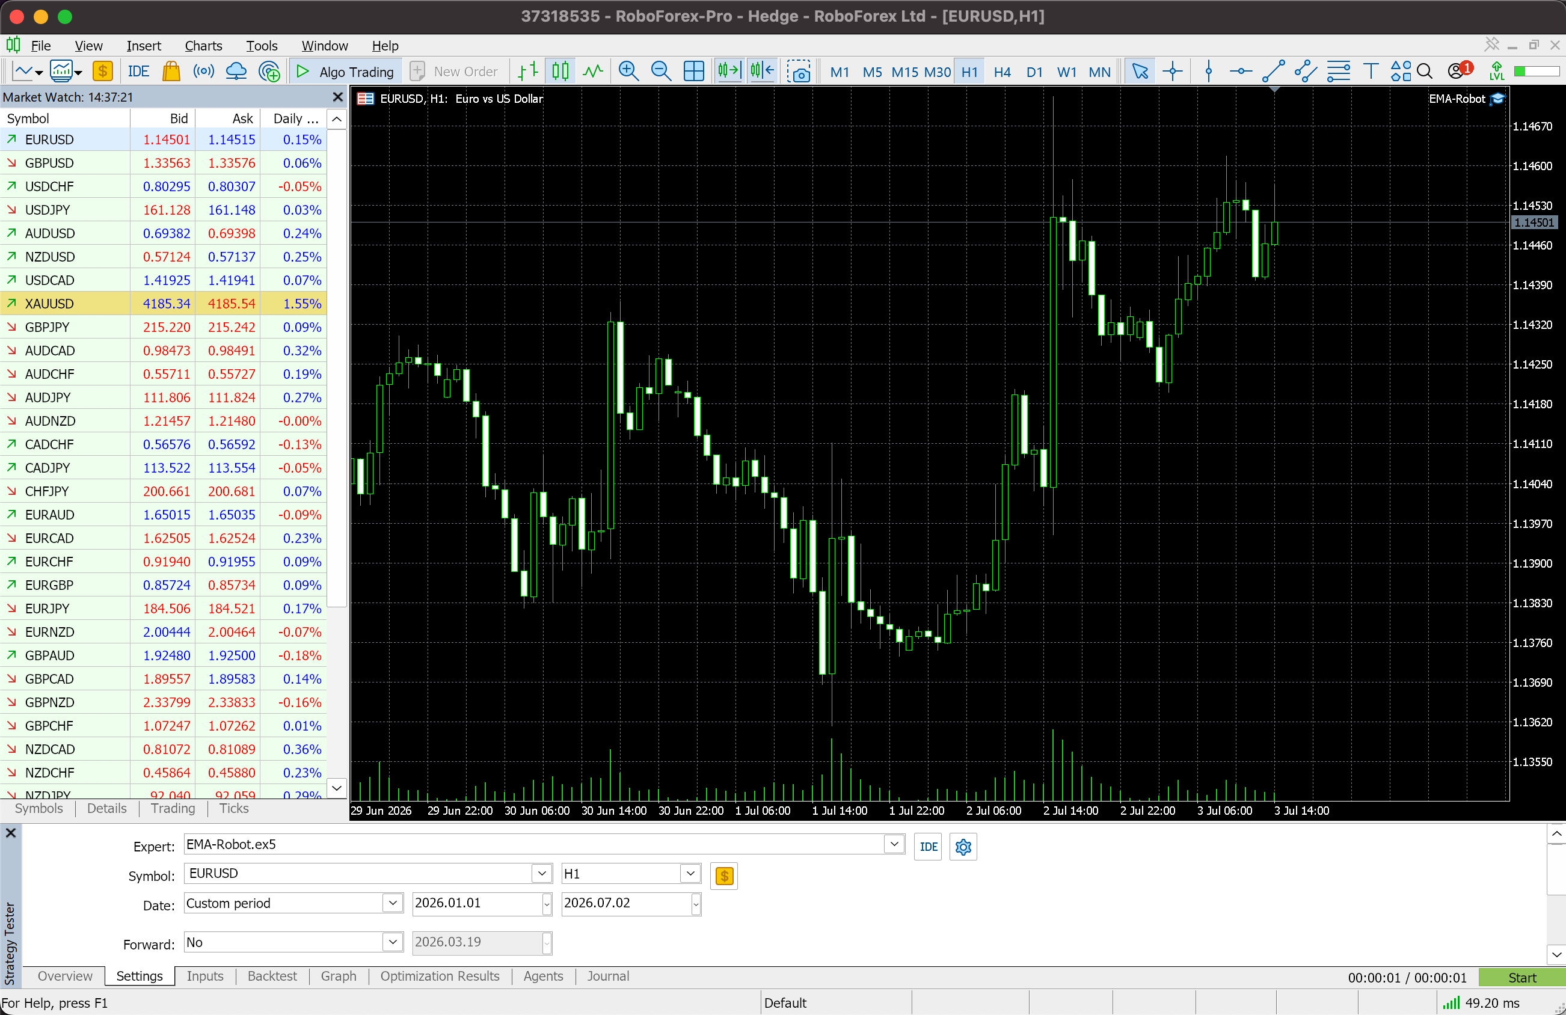Switch chart to candlesticks view
The image size is (1566, 1015).
[560, 71]
